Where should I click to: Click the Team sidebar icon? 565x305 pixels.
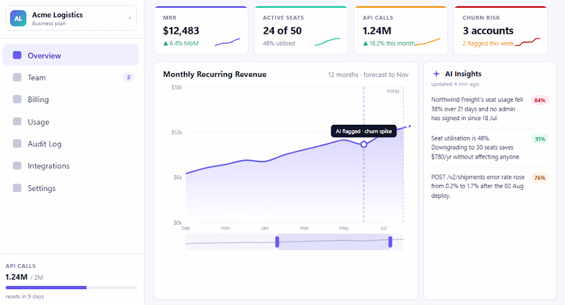pyautogui.click(x=17, y=78)
